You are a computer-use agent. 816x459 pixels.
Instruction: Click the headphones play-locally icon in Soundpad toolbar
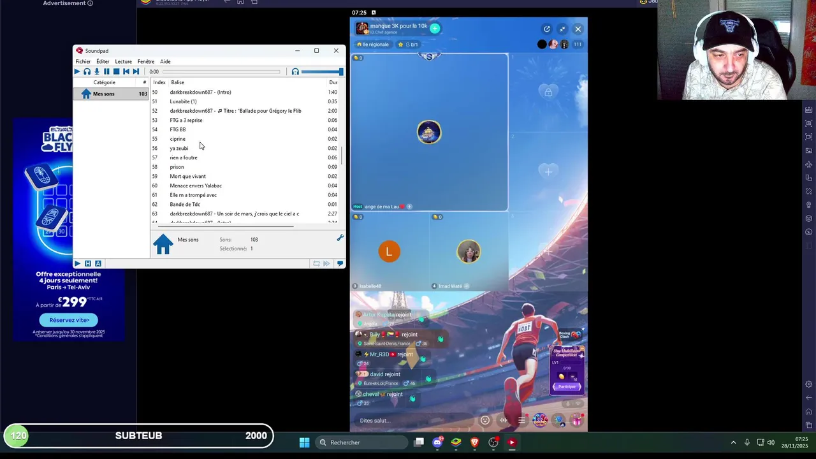pyautogui.click(x=87, y=71)
